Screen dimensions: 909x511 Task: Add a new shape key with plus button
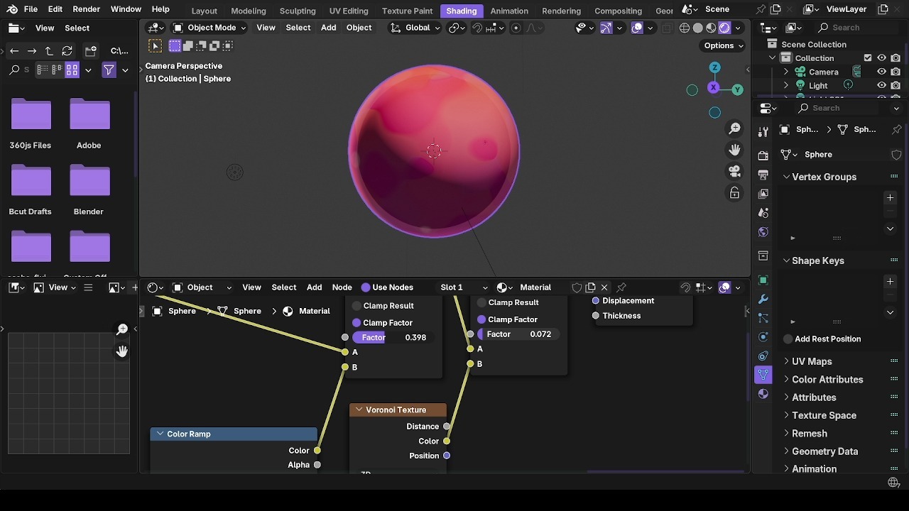click(890, 281)
